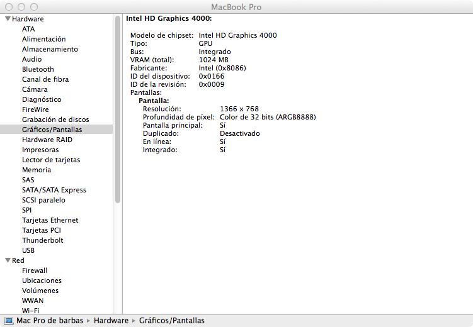This screenshot has height=327, width=473.
Task: Open the SCSI paralelo entry
Action: pos(43,200)
